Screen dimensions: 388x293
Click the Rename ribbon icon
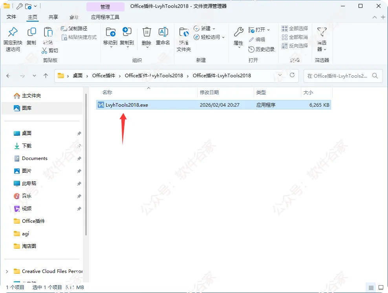[x=163, y=36]
